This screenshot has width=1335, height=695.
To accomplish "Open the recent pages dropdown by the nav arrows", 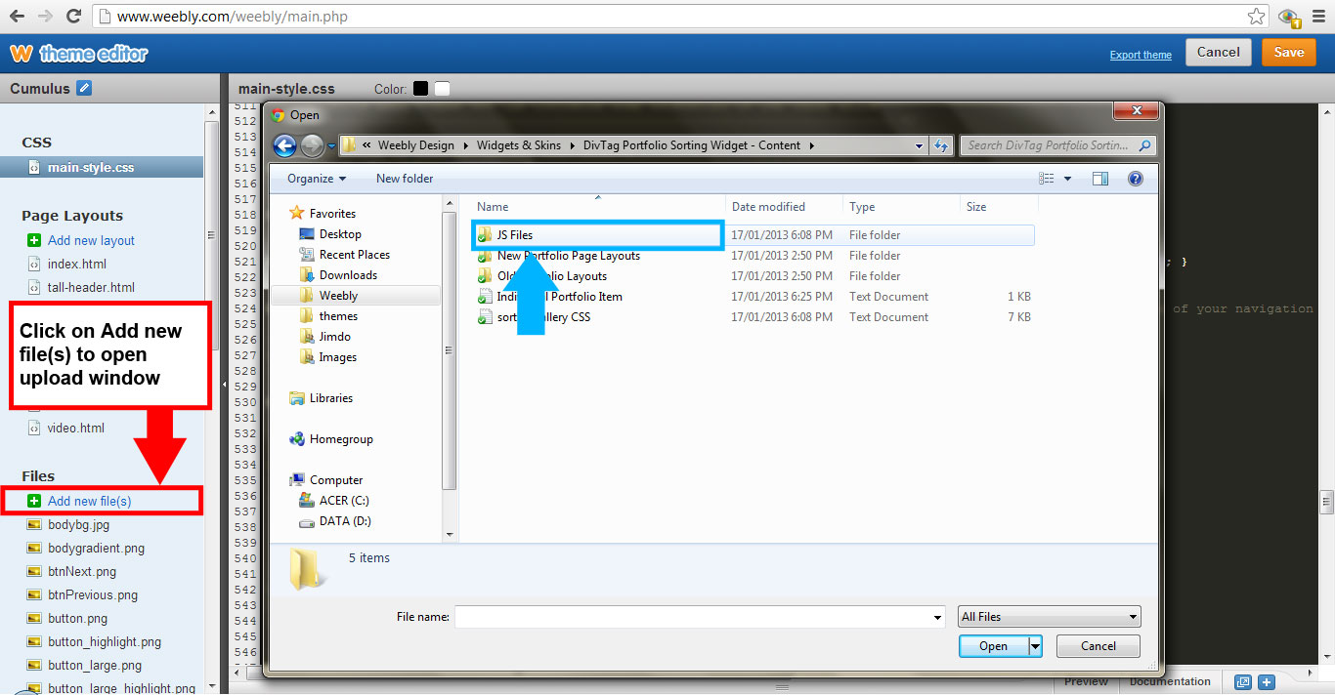I will (x=331, y=146).
